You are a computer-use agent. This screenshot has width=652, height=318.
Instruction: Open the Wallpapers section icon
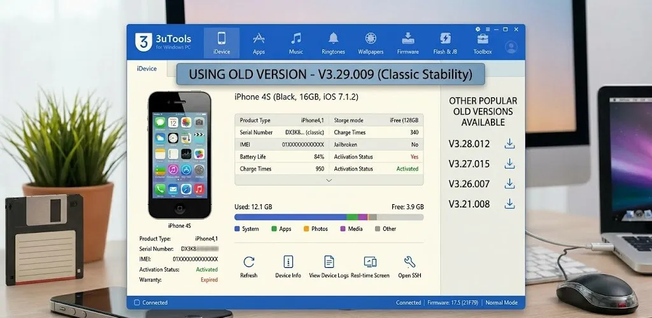pos(371,38)
